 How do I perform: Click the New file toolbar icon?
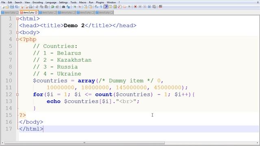3,7
